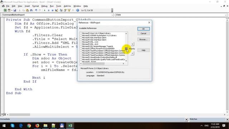This screenshot has height=129, width=229.
Task: Open the Insert menu
Action: (27, 6)
